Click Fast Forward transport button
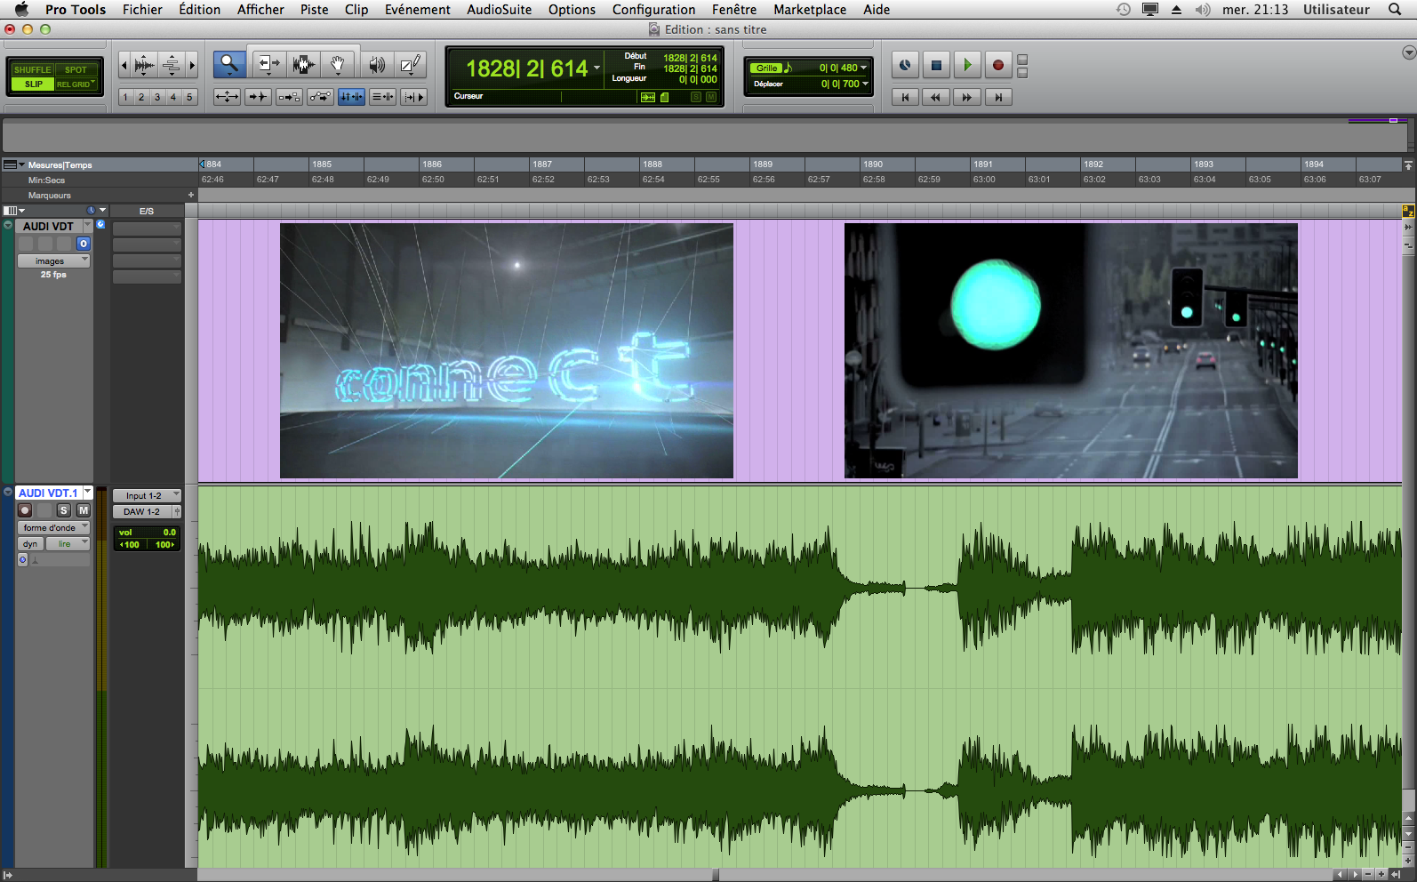Viewport: 1417px width, 882px height. click(x=967, y=97)
